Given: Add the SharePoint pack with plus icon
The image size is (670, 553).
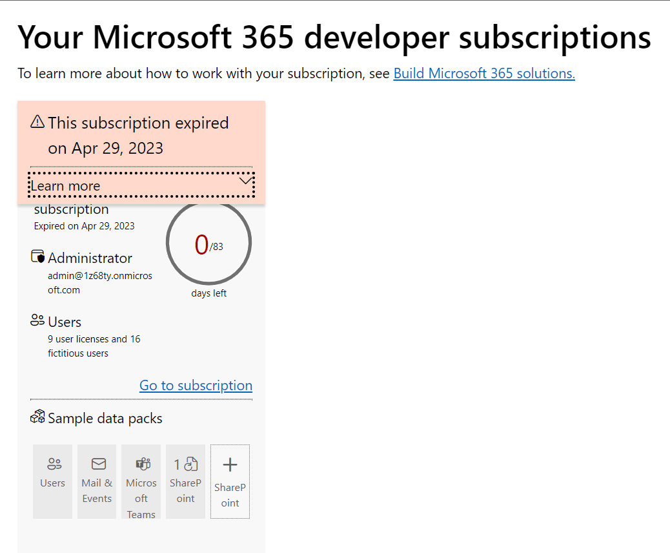Looking at the screenshot, I should (230, 481).
